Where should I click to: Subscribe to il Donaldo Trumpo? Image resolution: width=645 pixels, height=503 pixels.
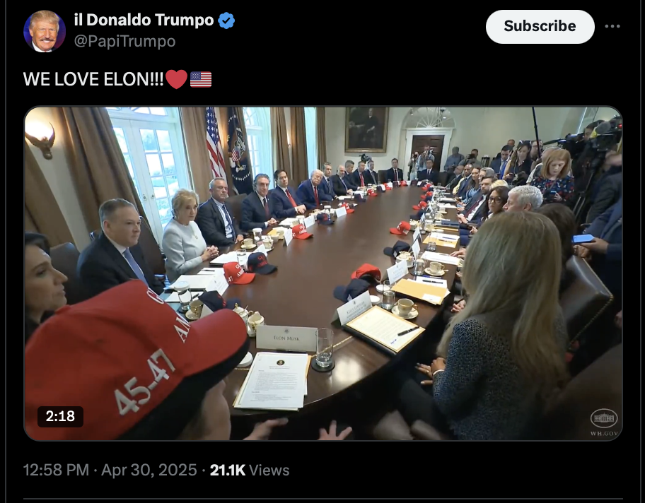[x=540, y=26]
